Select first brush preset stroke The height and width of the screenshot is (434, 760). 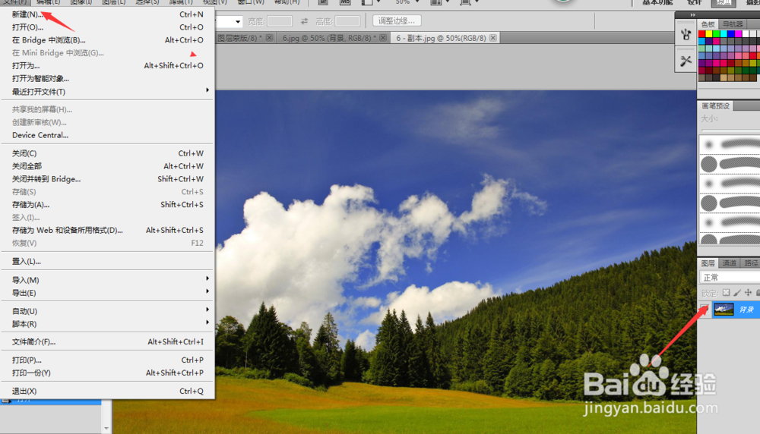pyautogui.click(x=730, y=145)
